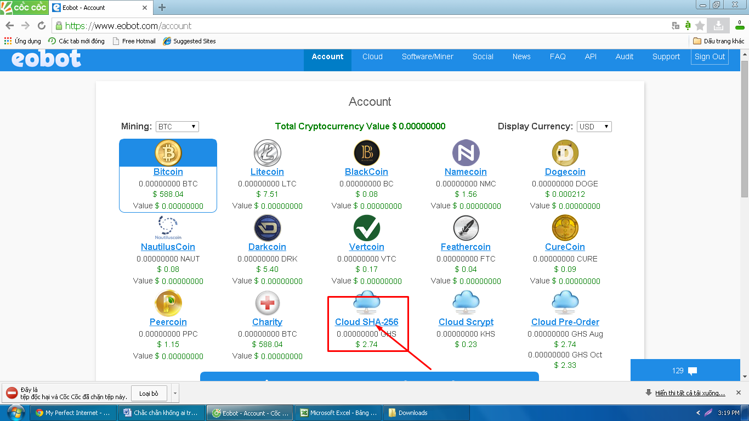Click Hiển thị tất cả tải xuống link
This screenshot has height=421, width=749.
[x=690, y=393]
